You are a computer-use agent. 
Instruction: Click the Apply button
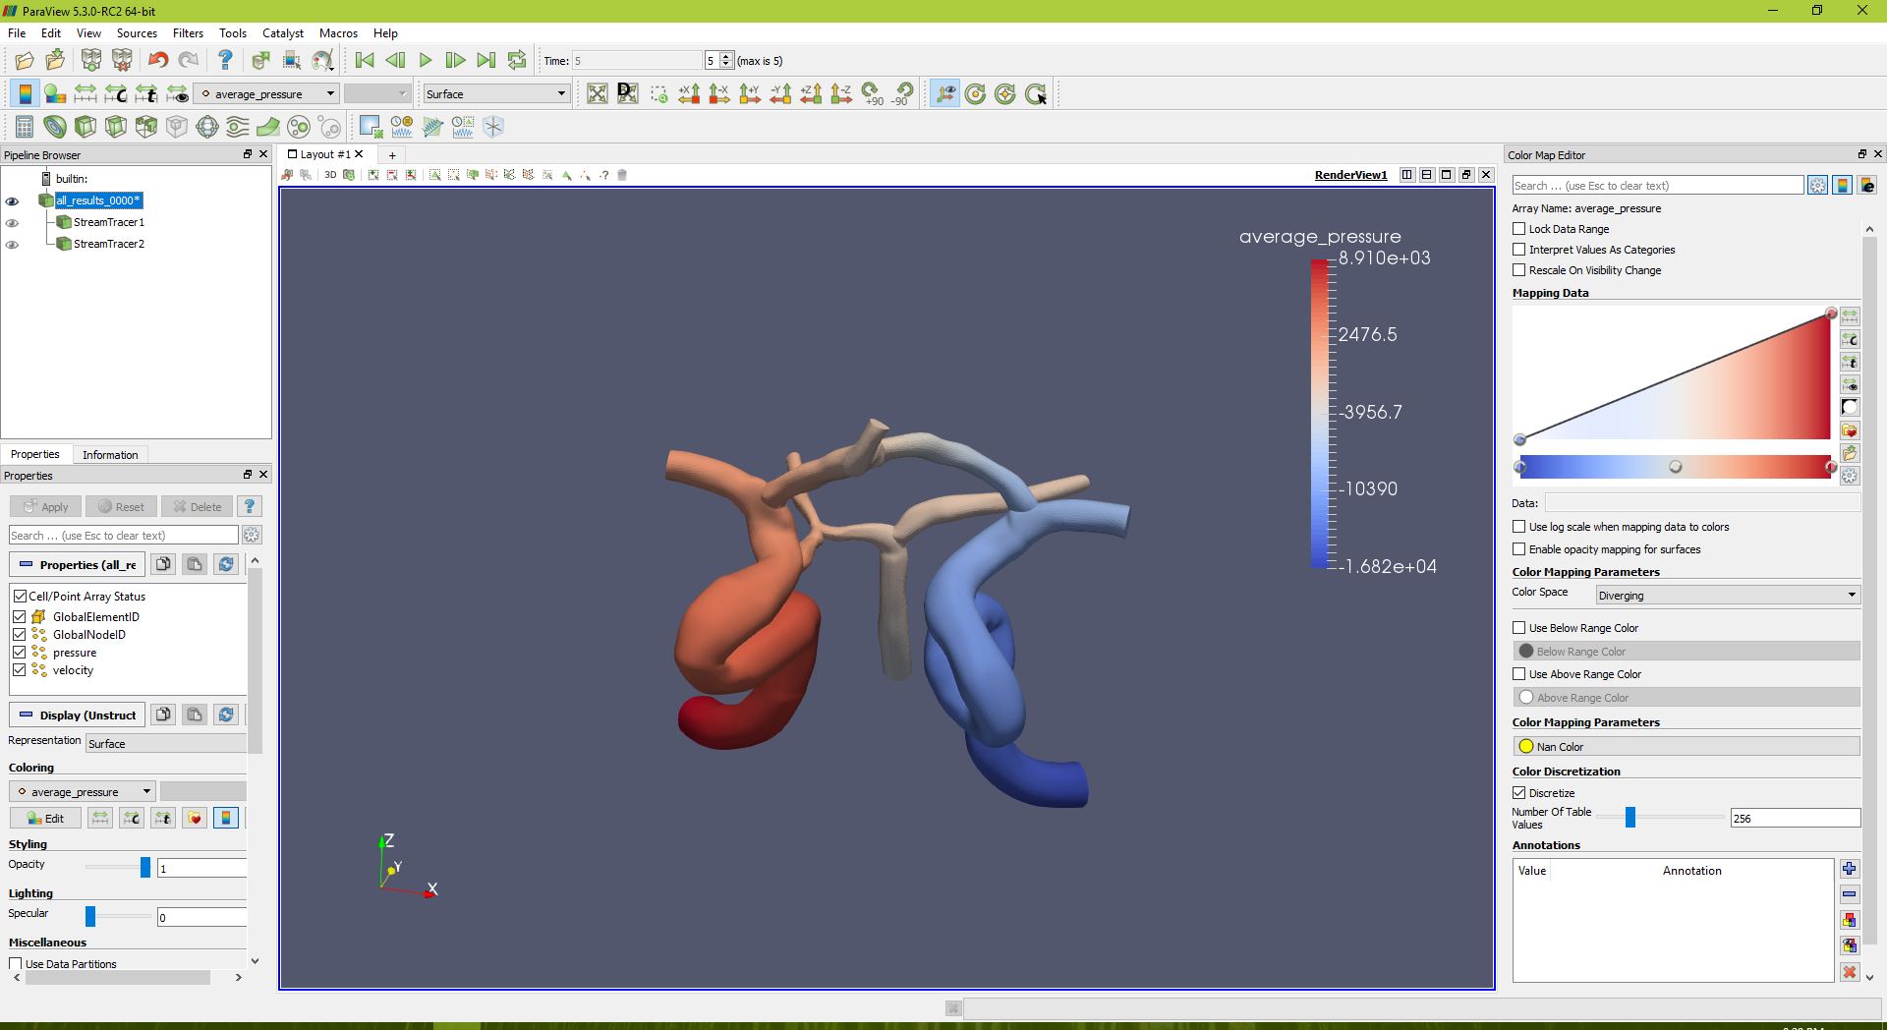(x=45, y=507)
